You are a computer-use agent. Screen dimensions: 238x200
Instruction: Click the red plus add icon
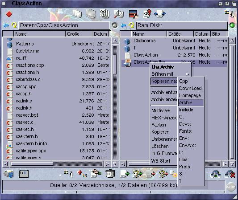[82, 174]
